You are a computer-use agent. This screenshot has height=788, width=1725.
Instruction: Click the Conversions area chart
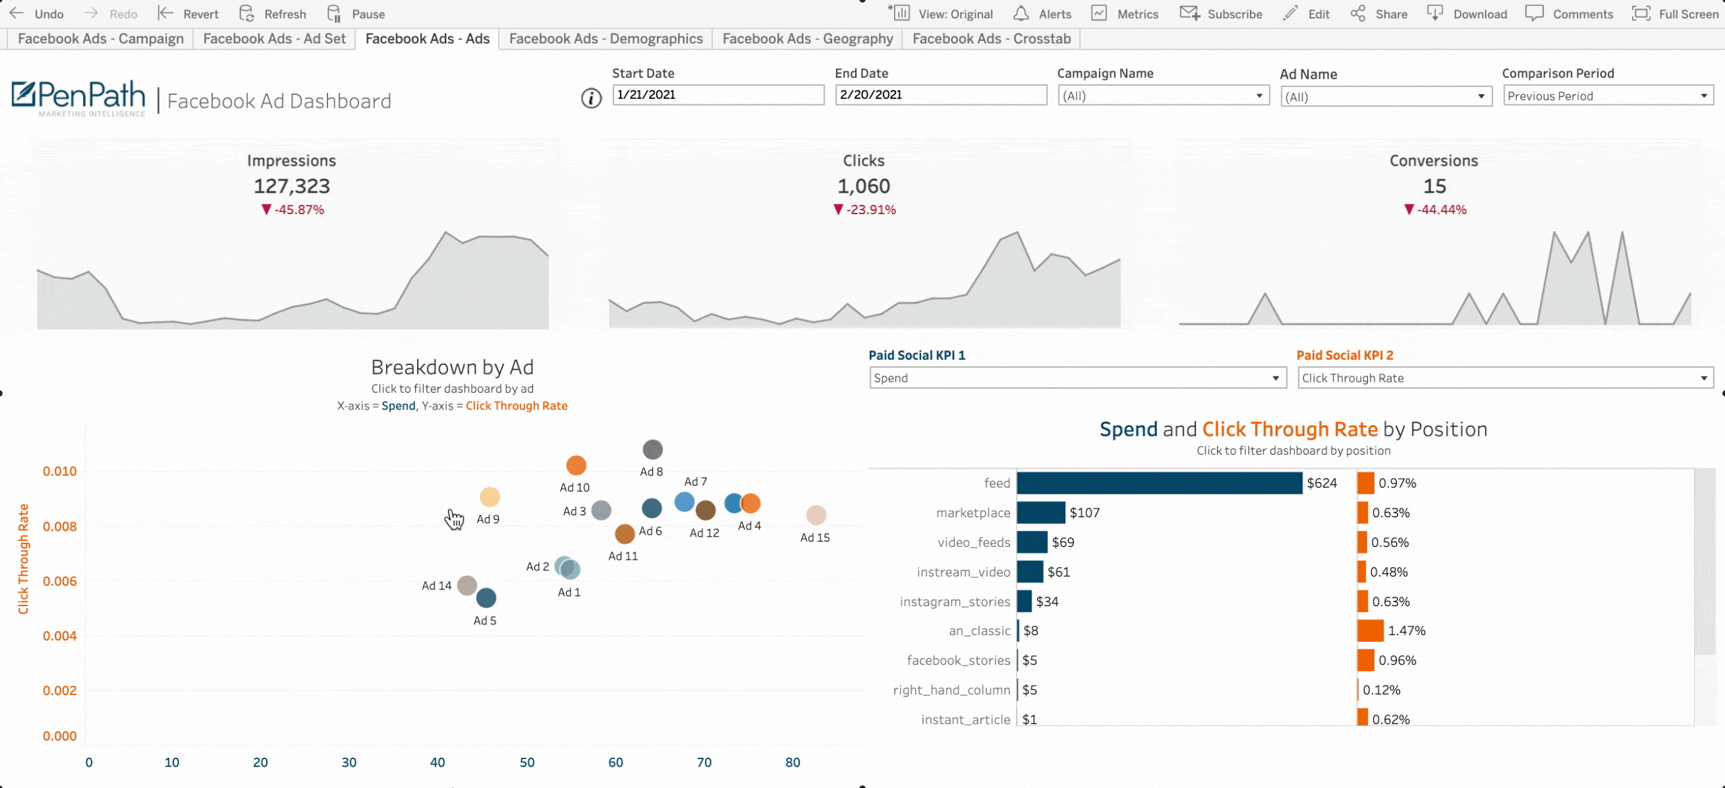point(1435,279)
